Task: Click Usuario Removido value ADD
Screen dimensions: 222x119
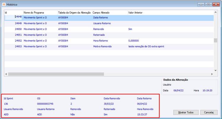Action: tap(6, 115)
